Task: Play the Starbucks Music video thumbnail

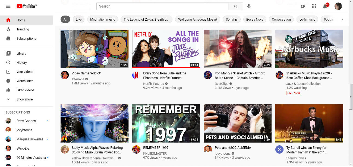Action: pyautogui.click(x=309, y=49)
